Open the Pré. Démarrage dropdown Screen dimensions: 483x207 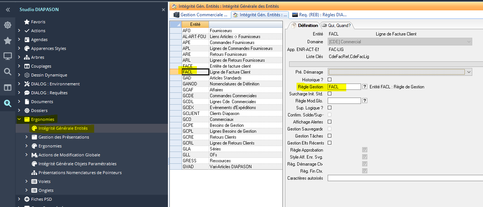point(469,72)
